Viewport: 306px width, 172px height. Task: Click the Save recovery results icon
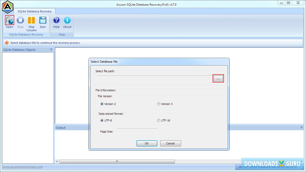pos(43,21)
